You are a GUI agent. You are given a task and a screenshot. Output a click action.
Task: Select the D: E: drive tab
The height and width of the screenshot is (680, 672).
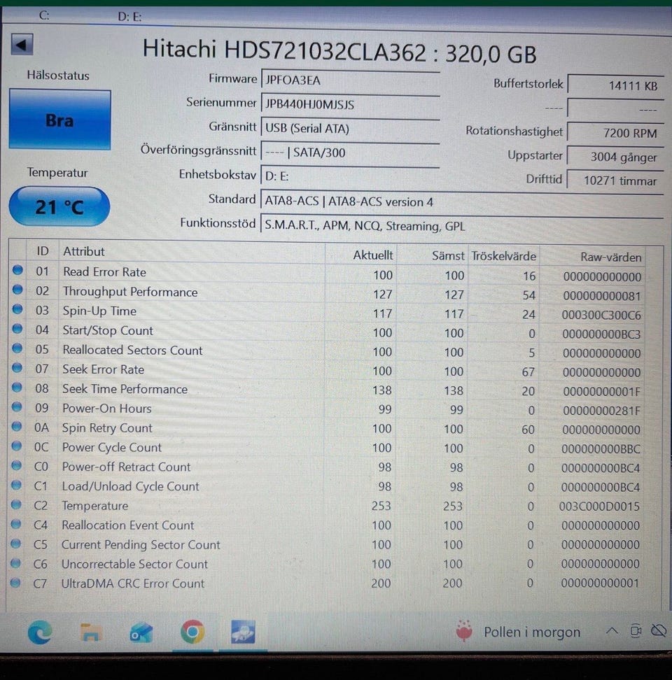(x=130, y=16)
